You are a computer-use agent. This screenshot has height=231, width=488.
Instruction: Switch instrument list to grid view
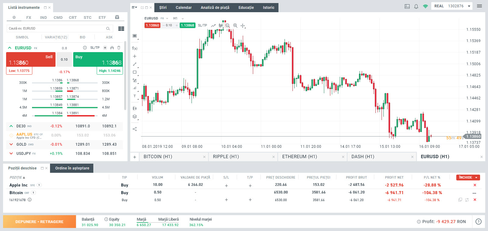(121, 29)
